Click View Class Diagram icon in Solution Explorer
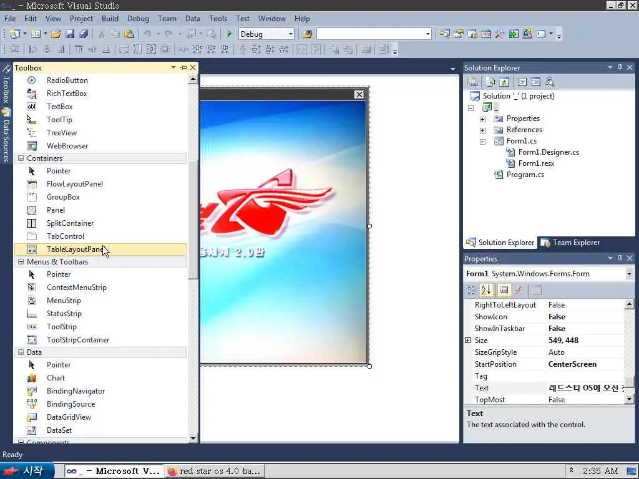Screen dimensions: 639x479 (549, 82)
